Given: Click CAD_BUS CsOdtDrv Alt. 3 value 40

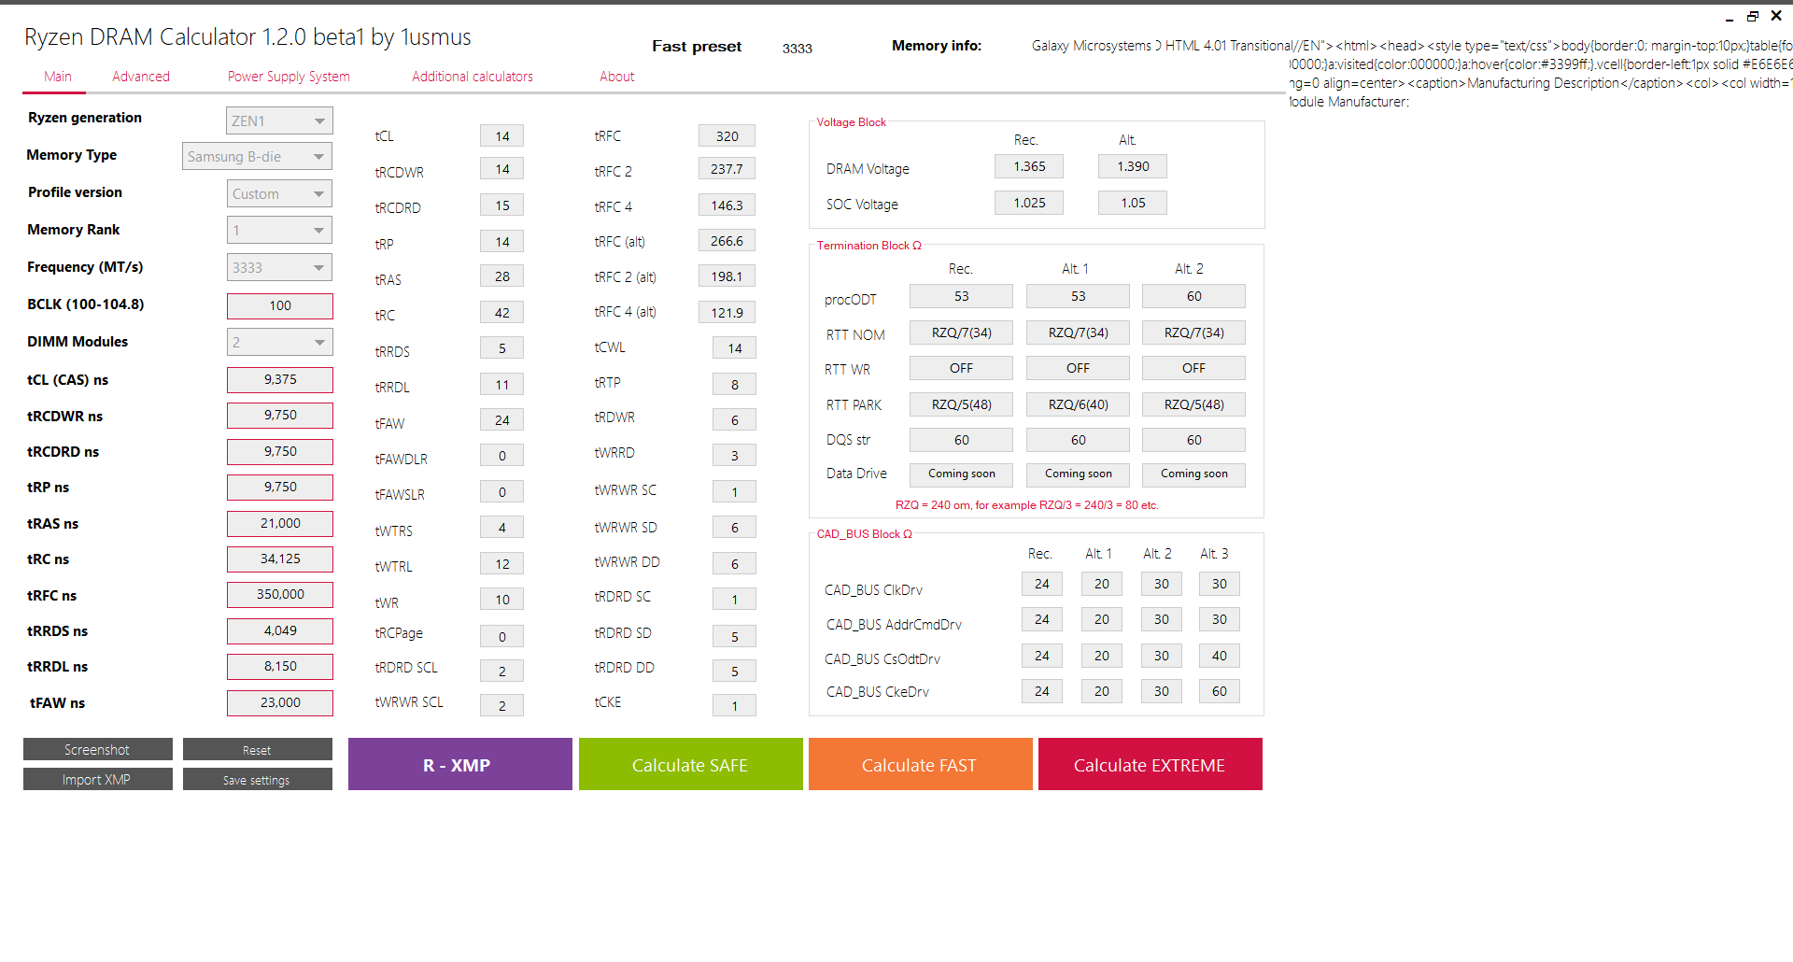Looking at the screenshot, I should pos(1220,656).
